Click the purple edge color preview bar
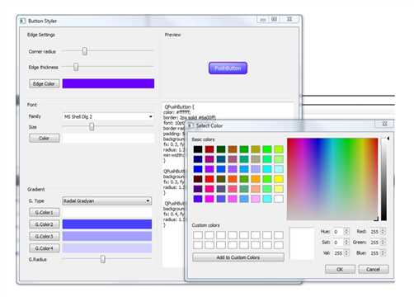Image resolution: width=414 pixels, height=297 pixels. click(x=108, y=83)
